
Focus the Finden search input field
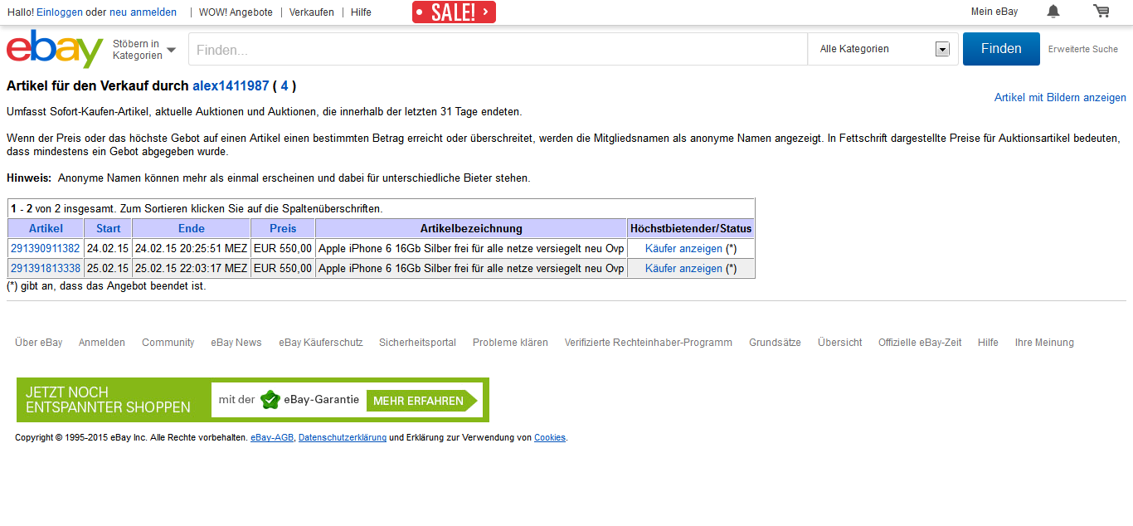[x=498, y=50]
